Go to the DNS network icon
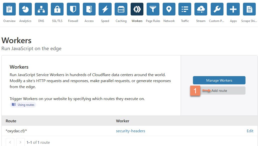 pos(41,9)
